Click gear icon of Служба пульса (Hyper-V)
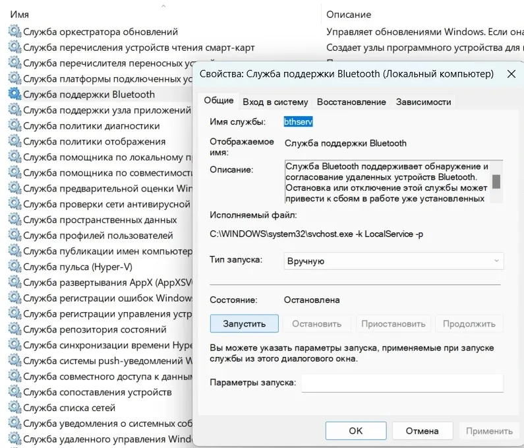Screen dimensions: 524x448 [15, 267]
